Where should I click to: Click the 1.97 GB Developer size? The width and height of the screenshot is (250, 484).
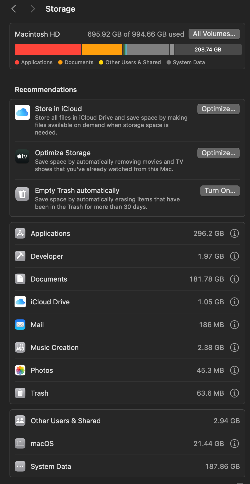click(x=211, y=256)
